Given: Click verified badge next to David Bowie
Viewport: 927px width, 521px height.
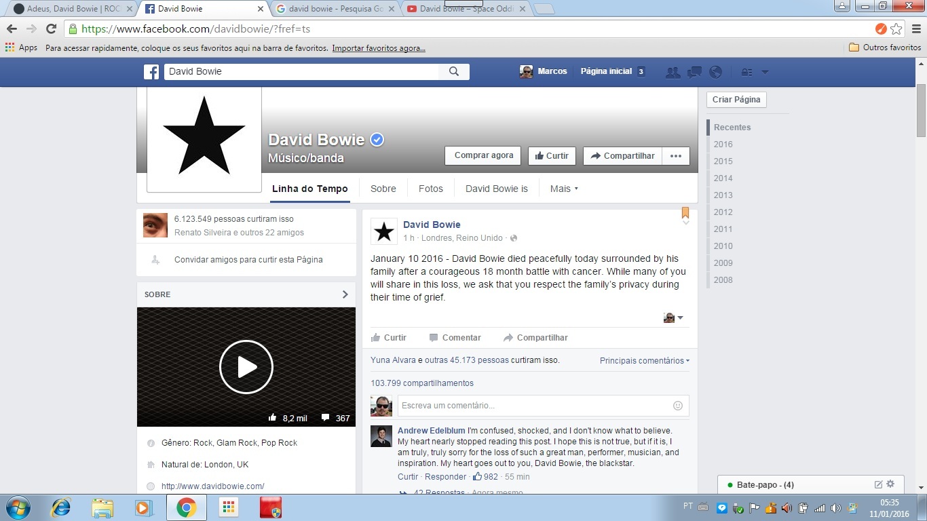Looking at the screenshot, I should click(x=377, y=140).
